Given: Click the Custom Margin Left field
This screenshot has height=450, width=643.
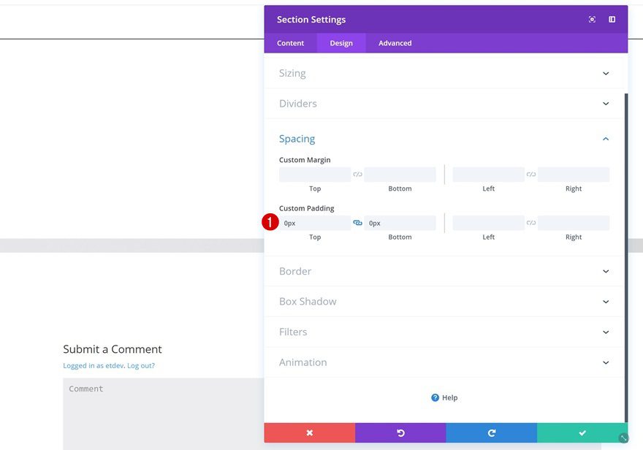Looking at the screenshot, I should 488,175.
